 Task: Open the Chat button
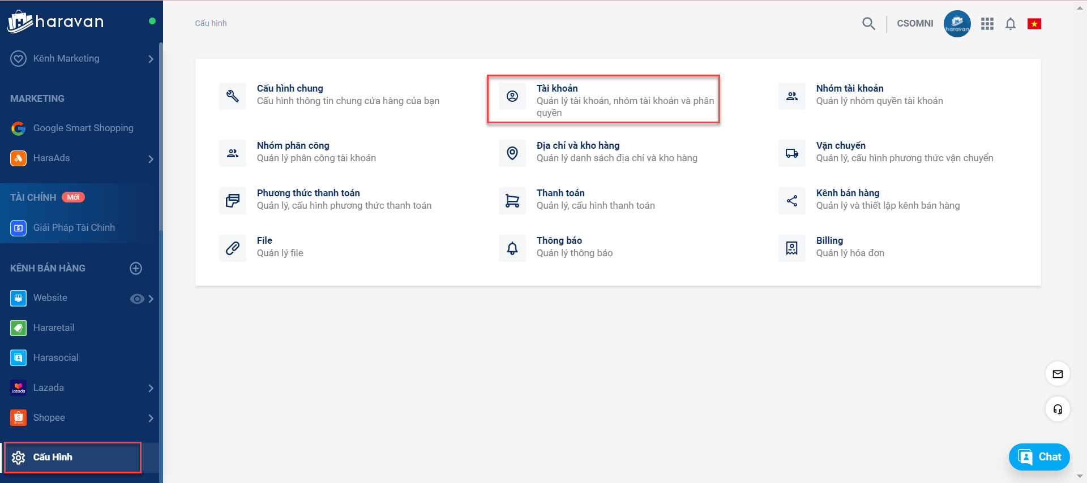[x=1039, y=457]
